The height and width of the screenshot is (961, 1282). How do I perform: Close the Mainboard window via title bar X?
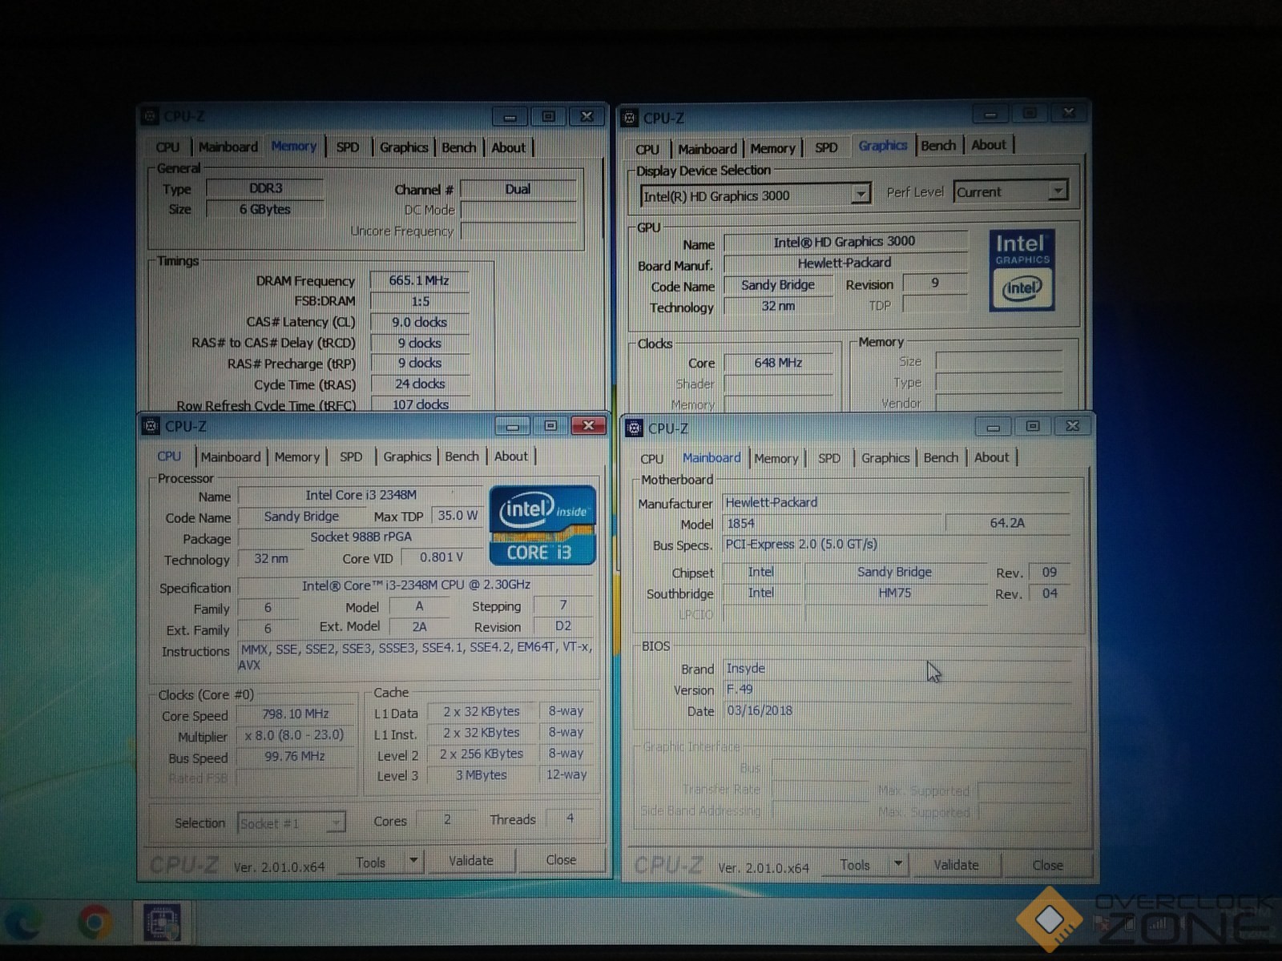click(1072, 427)
